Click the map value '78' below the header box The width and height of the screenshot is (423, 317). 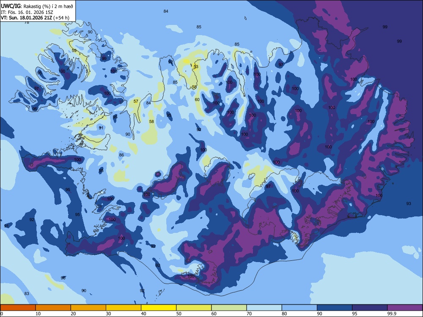[27, 23]
